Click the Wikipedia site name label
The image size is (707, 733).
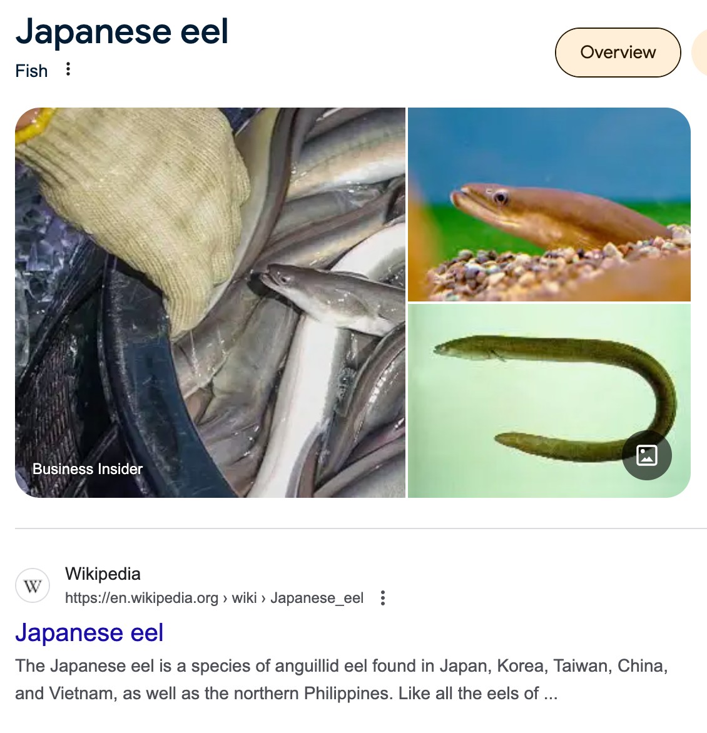[103, 574]
